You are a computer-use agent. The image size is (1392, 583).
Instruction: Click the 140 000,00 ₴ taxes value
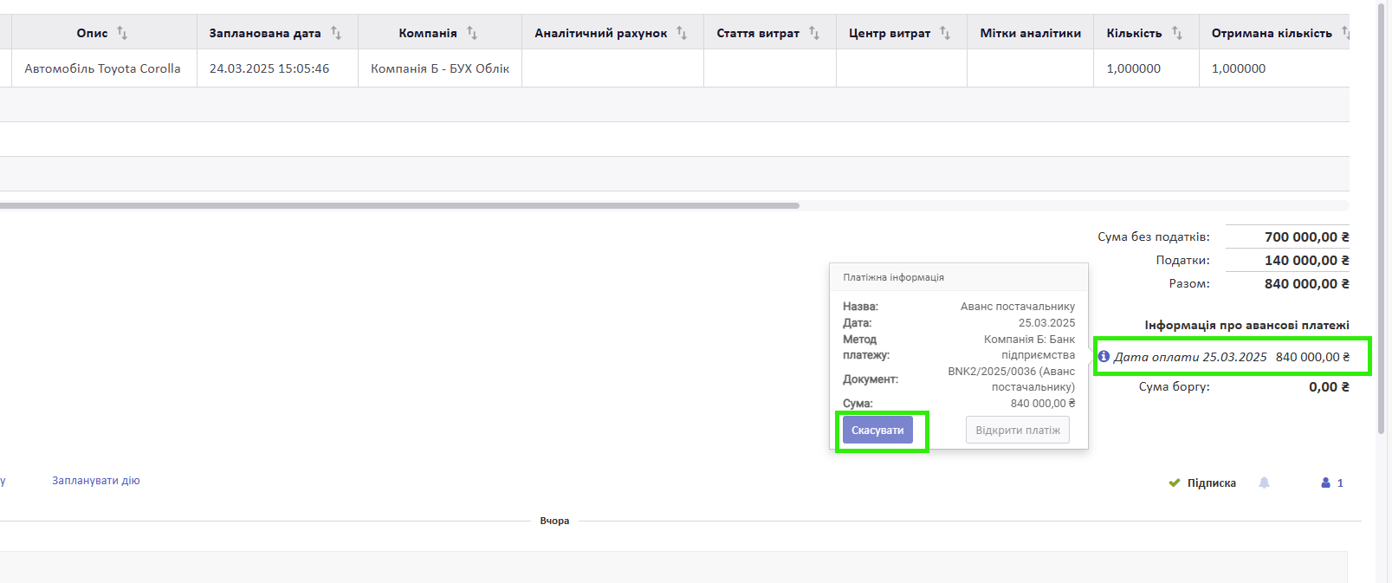(x=1307, y=260)
